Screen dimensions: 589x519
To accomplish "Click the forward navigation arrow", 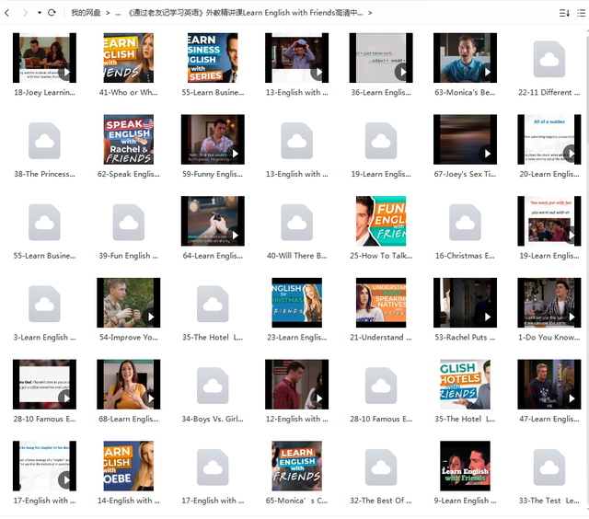I will 25,13.
